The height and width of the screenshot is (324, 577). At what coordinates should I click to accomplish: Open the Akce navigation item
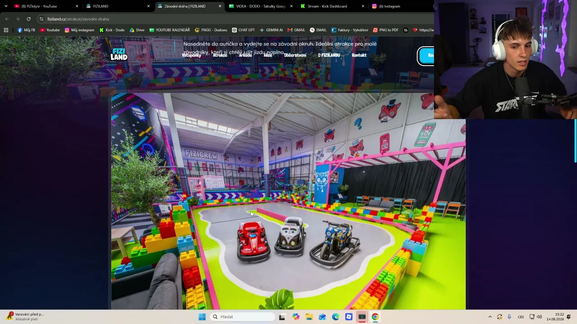(268, 55)
